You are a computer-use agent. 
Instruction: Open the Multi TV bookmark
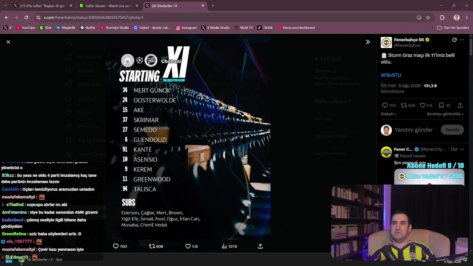(x=243, y=28)
